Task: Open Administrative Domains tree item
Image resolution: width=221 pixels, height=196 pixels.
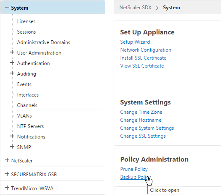Action: (43, 42)
